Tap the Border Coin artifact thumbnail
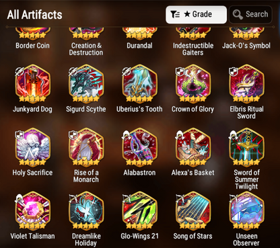Image resolution: width=280 pixels, height=248 pixels. tap(33, 34)
